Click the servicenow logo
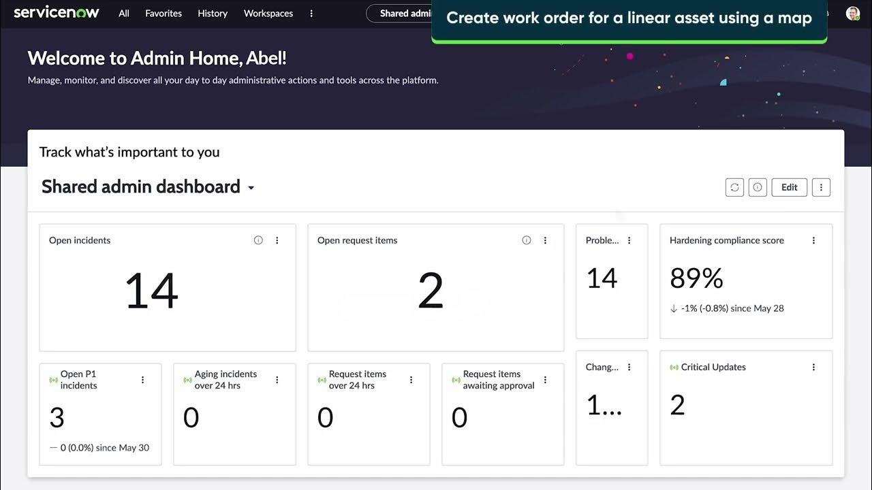872x490 pixels. pyautogui.click(x=57, y=12)
